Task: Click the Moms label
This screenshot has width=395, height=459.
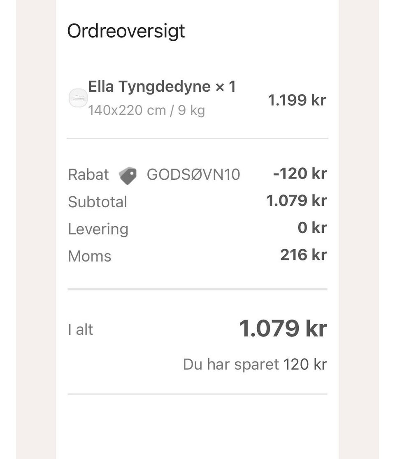Action: pos(90,256)
